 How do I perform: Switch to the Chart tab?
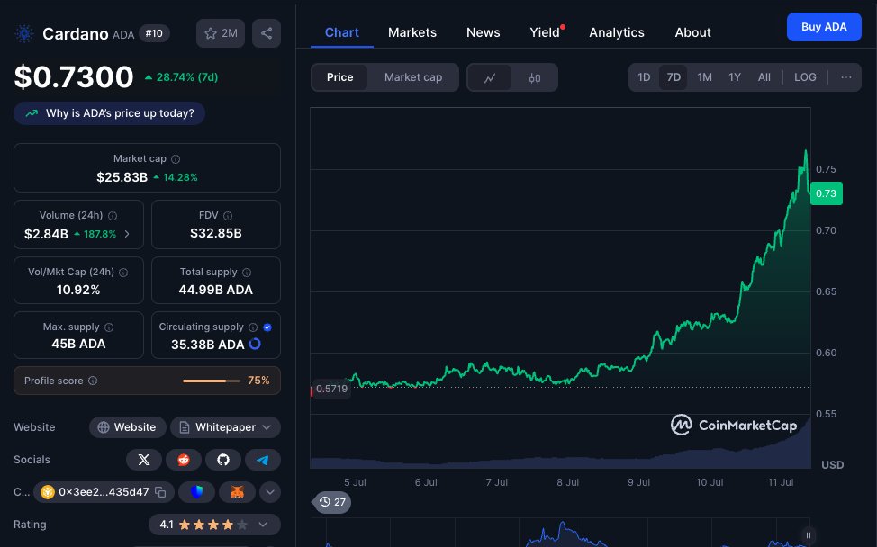click(342, 33)
